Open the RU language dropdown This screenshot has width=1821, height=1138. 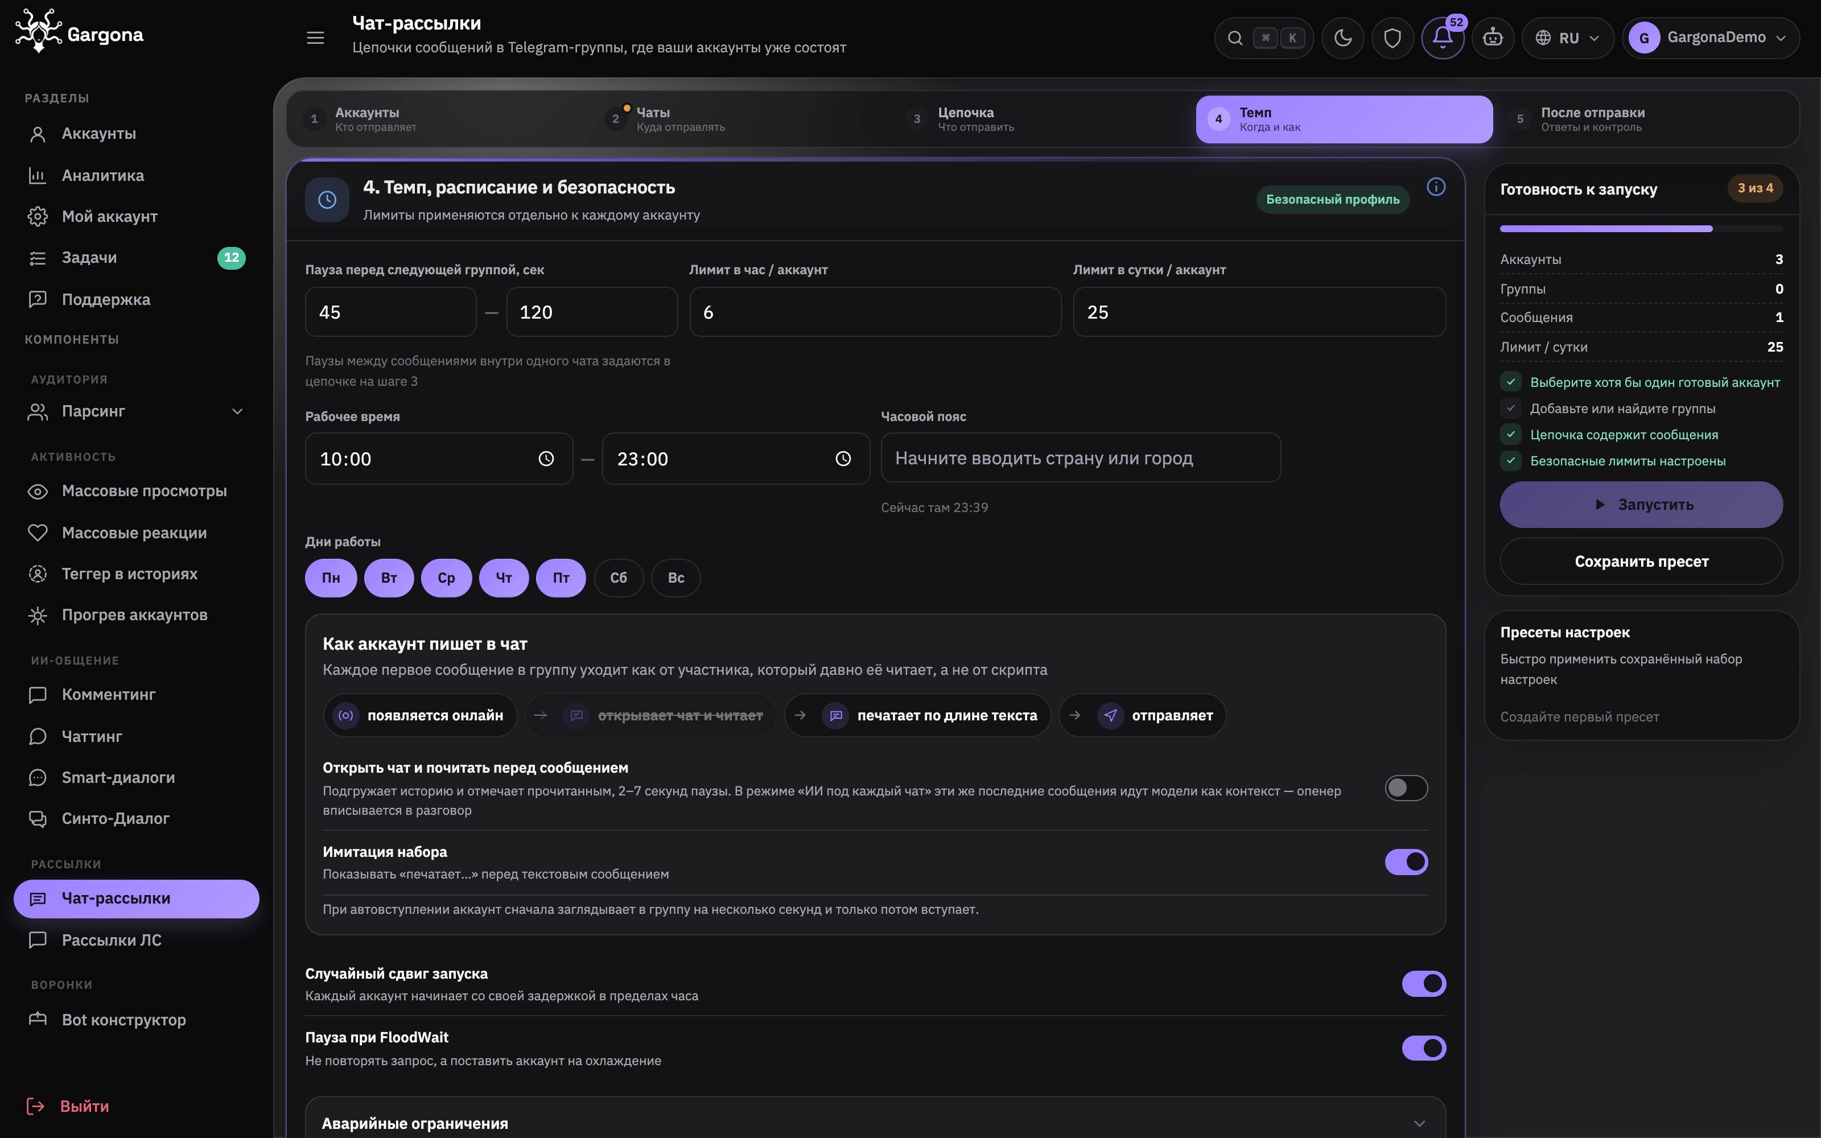(x=1567, y=38)
